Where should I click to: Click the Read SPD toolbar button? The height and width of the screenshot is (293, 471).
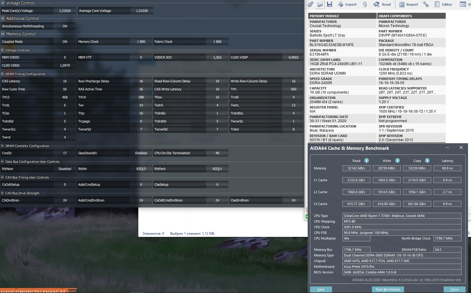coord(382,4)
